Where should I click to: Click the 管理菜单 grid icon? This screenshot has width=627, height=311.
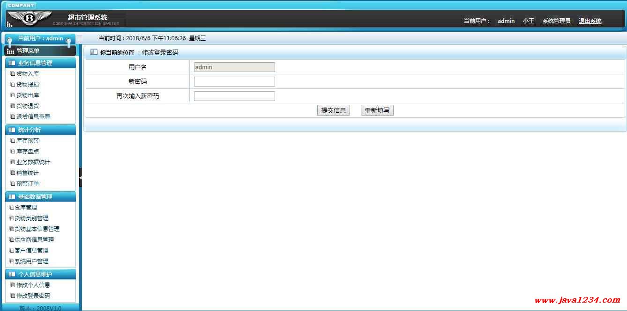tap(10, 51)
